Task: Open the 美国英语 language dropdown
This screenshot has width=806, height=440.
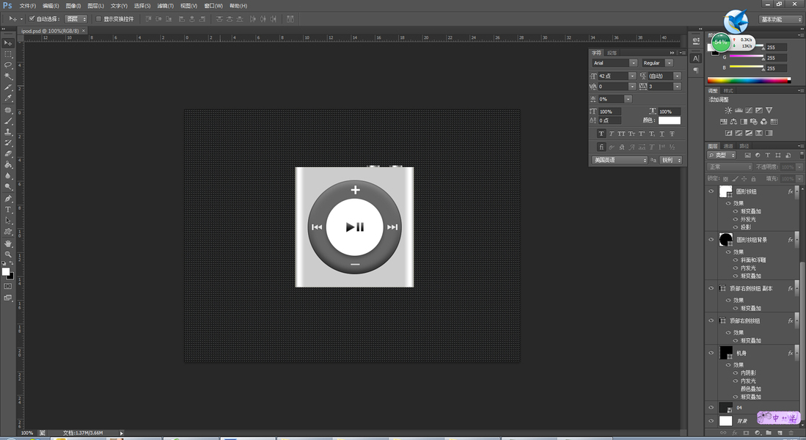Action: (x=620, y=161)
